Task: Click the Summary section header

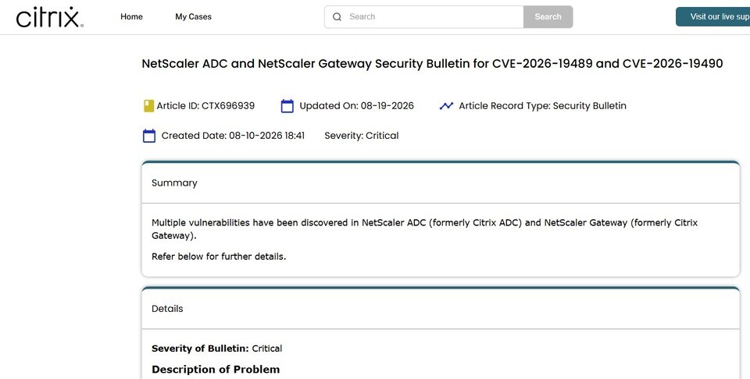Action: click(x=441, y=182)
